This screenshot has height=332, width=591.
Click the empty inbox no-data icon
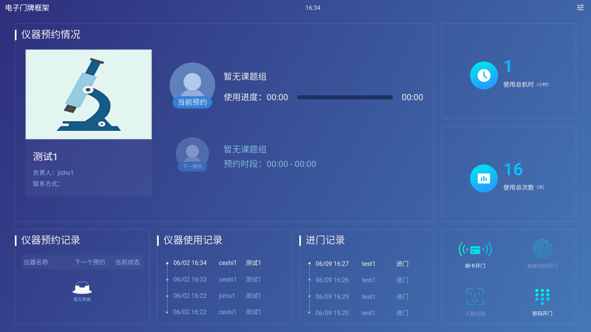[82, 288]
